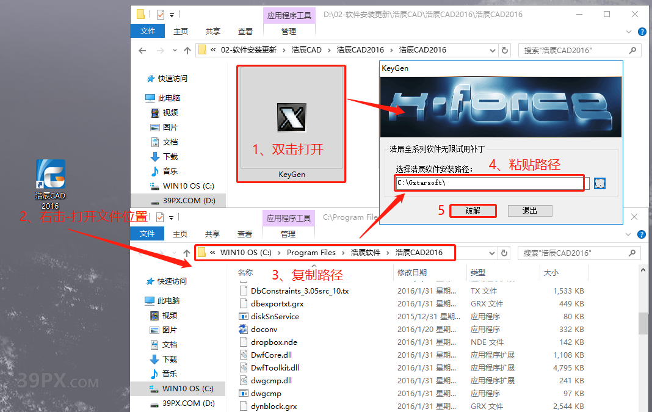This screenshot has height=412, width=652.
Task: Click refresh button in top Explorer address bar
Action: tap(505, 50)
